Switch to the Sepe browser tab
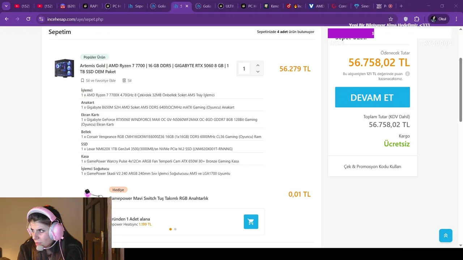The width and height of the screenshot is (463, 260). 135,6
